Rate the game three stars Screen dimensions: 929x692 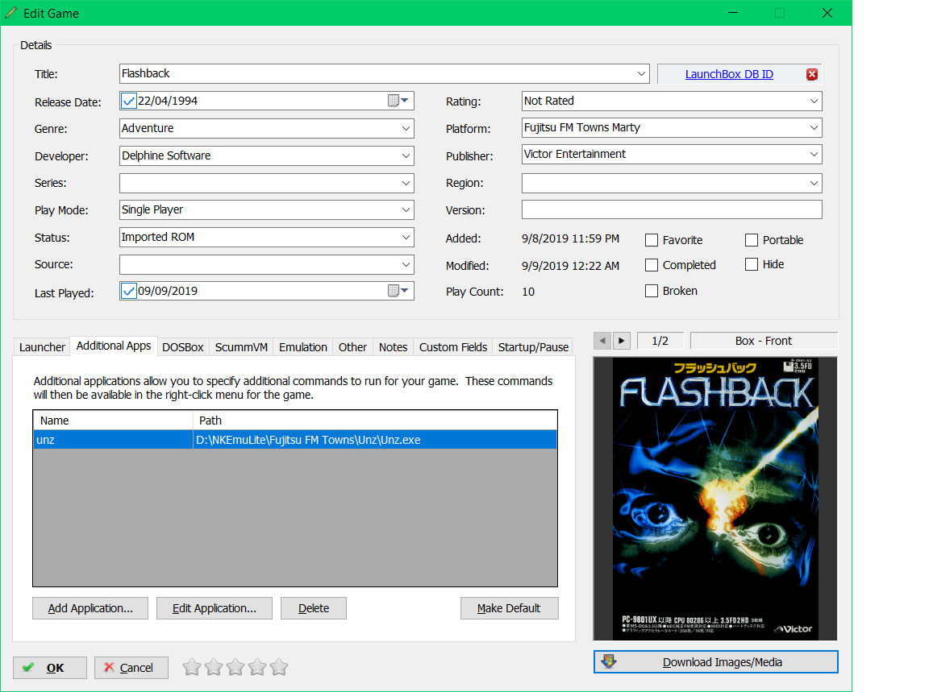235,668
